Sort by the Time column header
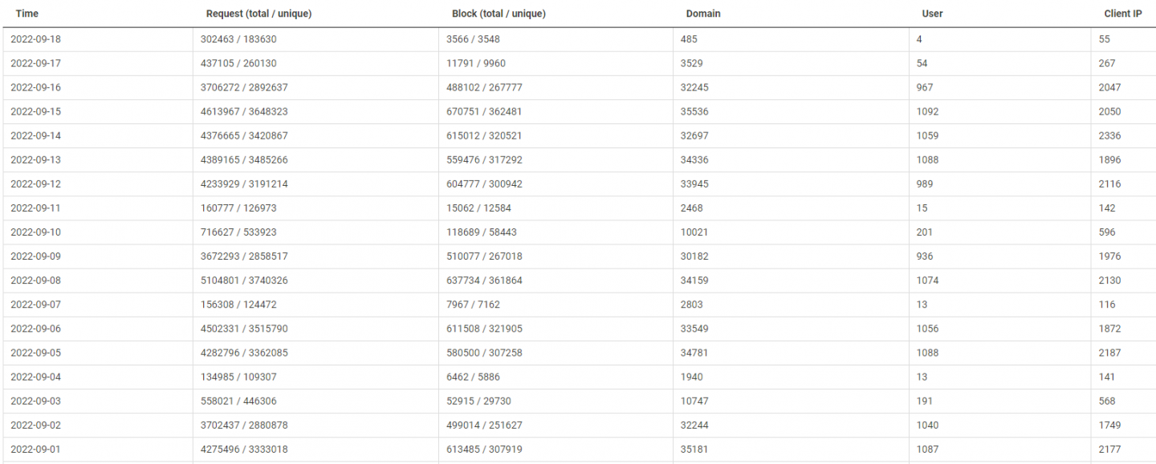 (x=27, y=14)
